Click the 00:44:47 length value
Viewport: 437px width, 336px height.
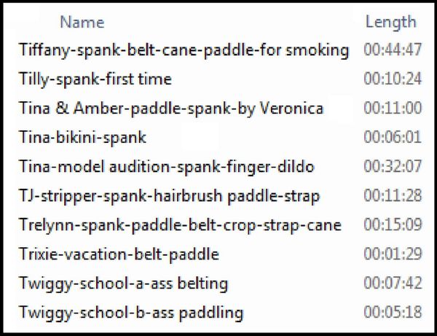(393, 50)
